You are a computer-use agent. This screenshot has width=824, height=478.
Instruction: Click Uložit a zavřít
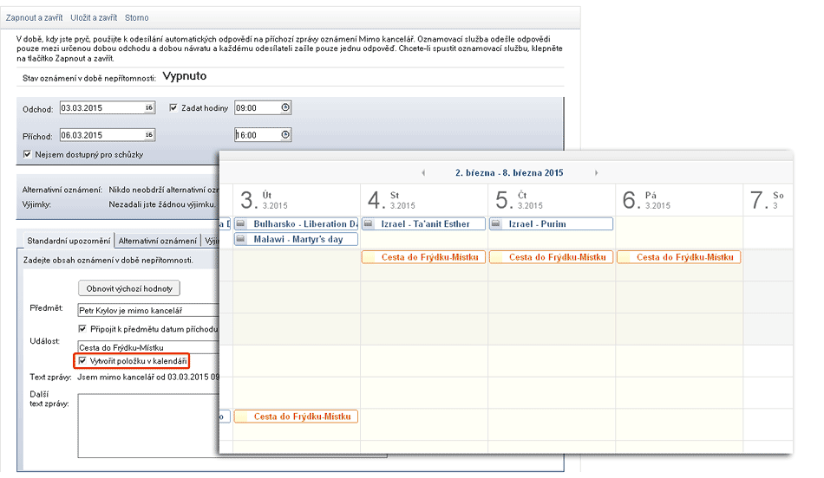94,17
